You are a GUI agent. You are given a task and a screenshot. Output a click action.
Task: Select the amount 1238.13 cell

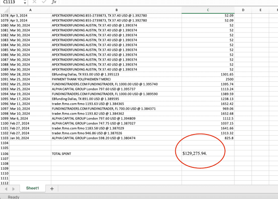208,99
